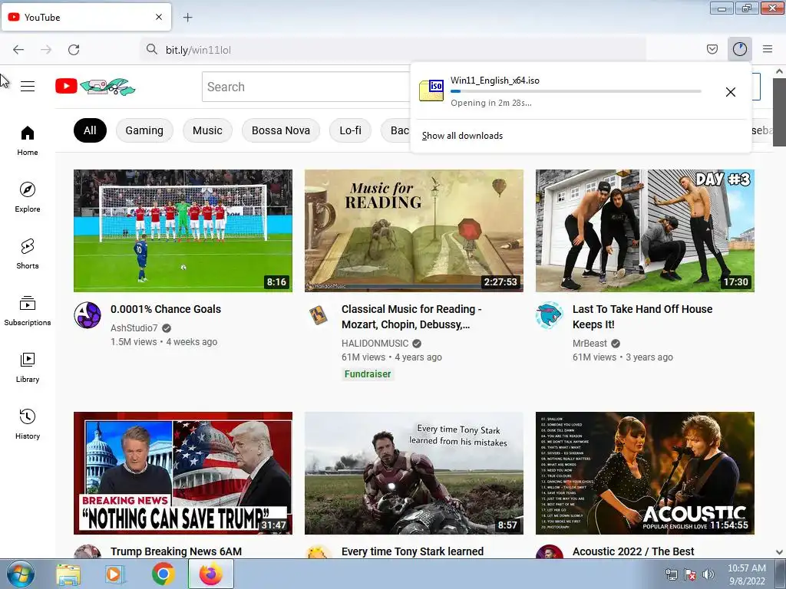This screenshot has height=589, width=786.
Task: Cancel the Win11_English_x64.iso download
Action: point(731,92)
